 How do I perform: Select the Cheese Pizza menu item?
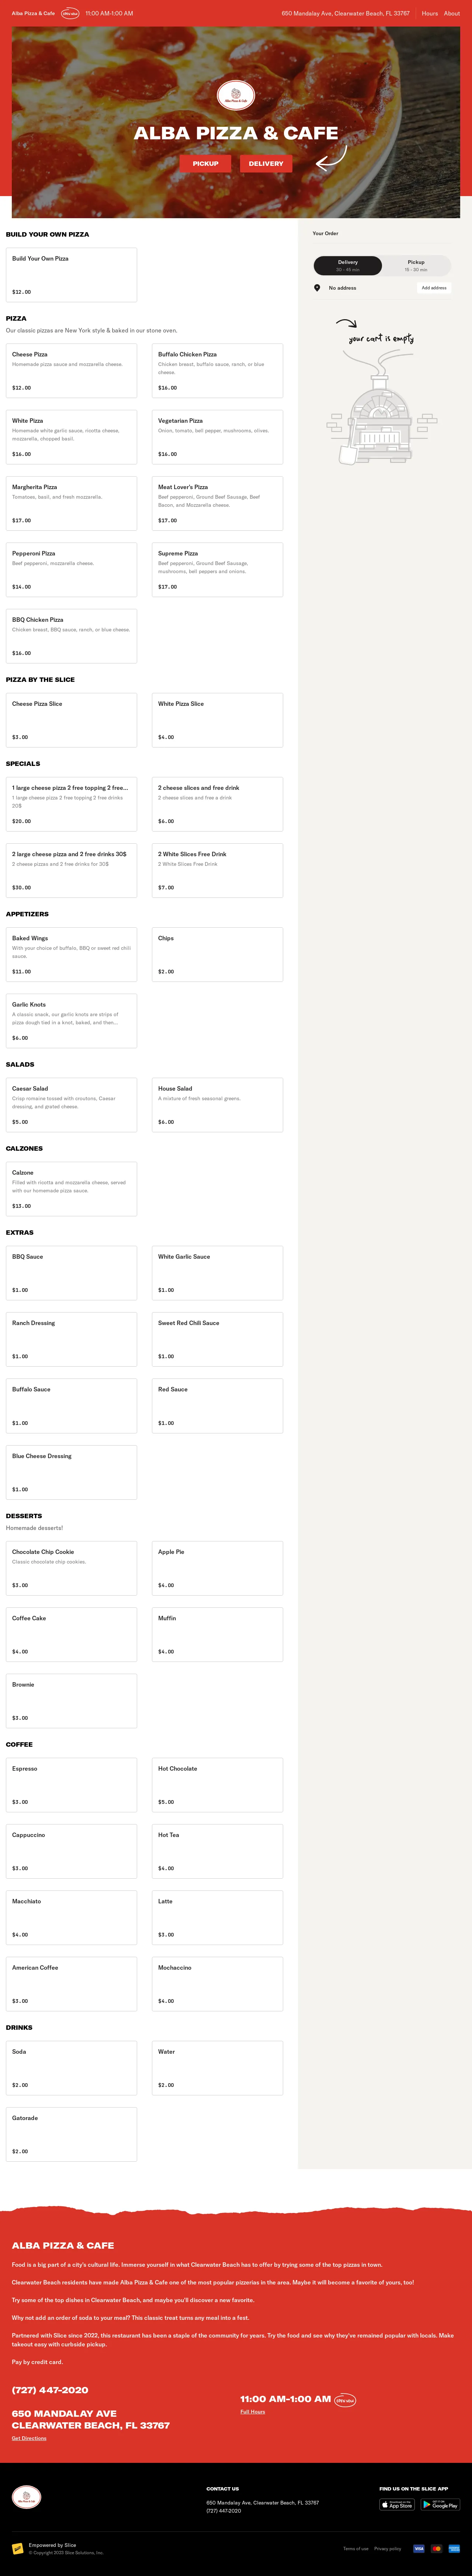[x=72, y=371]
